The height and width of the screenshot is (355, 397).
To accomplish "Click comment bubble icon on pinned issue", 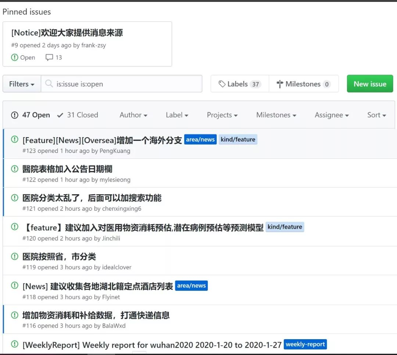I will 49,57.
